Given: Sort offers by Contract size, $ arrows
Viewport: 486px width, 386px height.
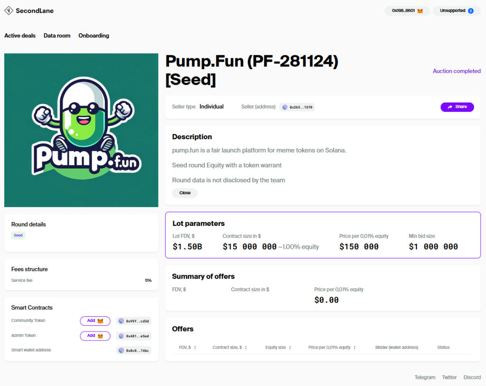Looking at the screenshot, I should point(246,348).
